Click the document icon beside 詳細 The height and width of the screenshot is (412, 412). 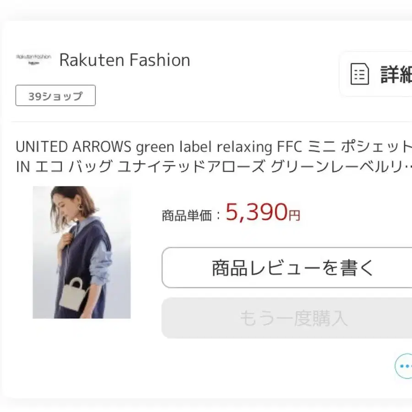(x=359, y=74)
